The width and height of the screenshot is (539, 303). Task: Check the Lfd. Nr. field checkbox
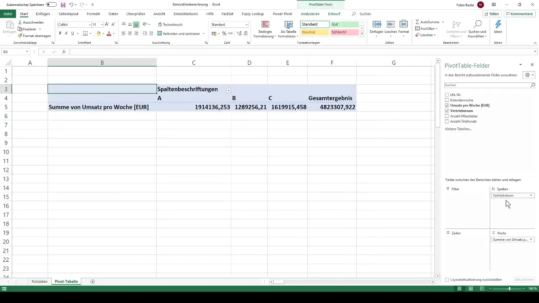447,95
